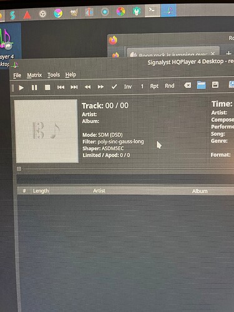This screenshot has width=234, height=312.
Task: Click the 'Track: 00 / 00' text
Action: [x=105, y=105]
